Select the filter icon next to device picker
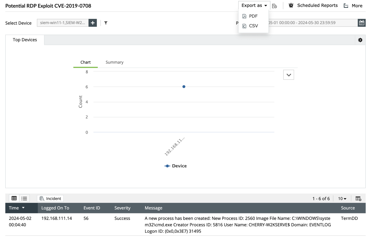Viewport: 371px width, 239px height. pyautogui.click(x=106, y=23)
